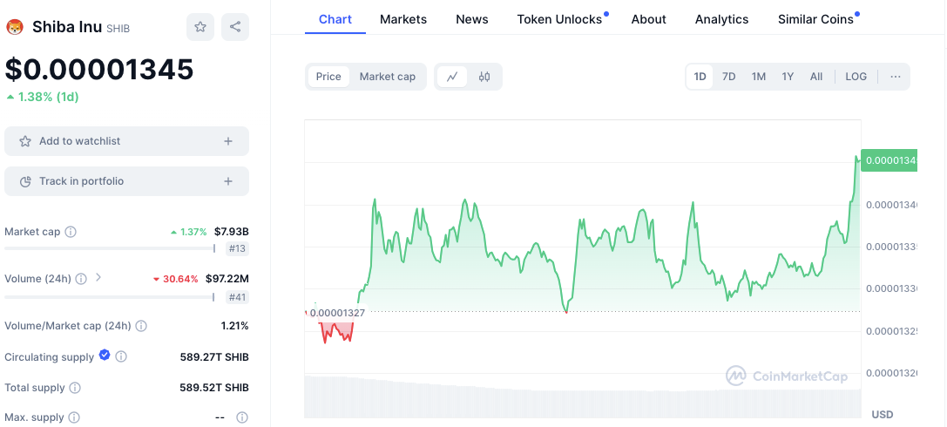The image size is (947, 427).
Task: Click Total supply info icon
Action: pyautogui.click(x=75, y=388)
